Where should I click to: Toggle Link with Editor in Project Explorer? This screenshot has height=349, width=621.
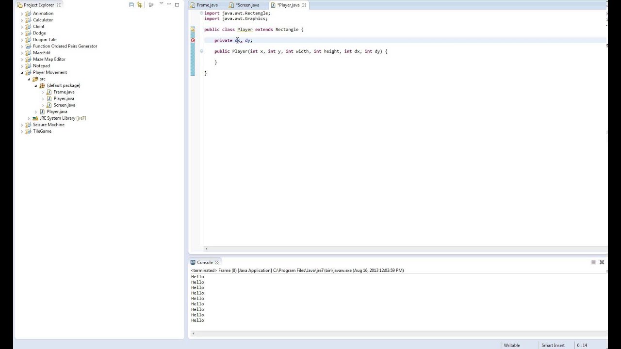[x=139, y=5]
